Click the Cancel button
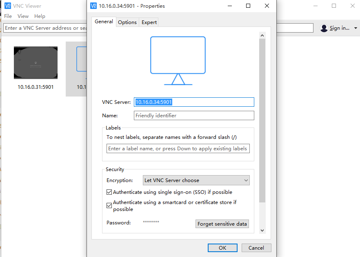This screenshot has height=257, width=360. click(256, 248)
